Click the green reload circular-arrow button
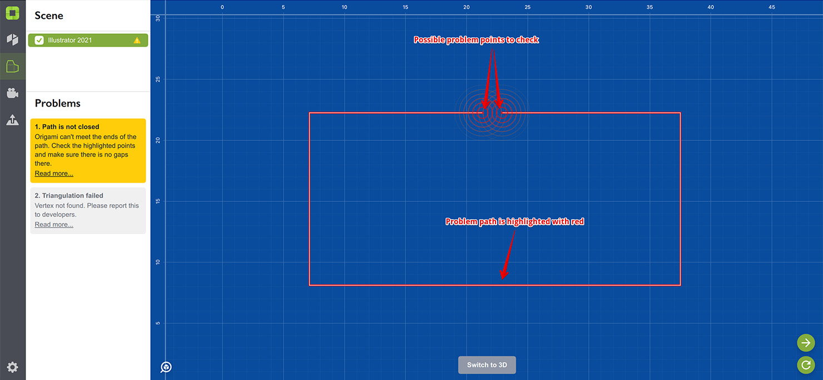The height and width of the screenshot is (380, 823). (806, 364)
